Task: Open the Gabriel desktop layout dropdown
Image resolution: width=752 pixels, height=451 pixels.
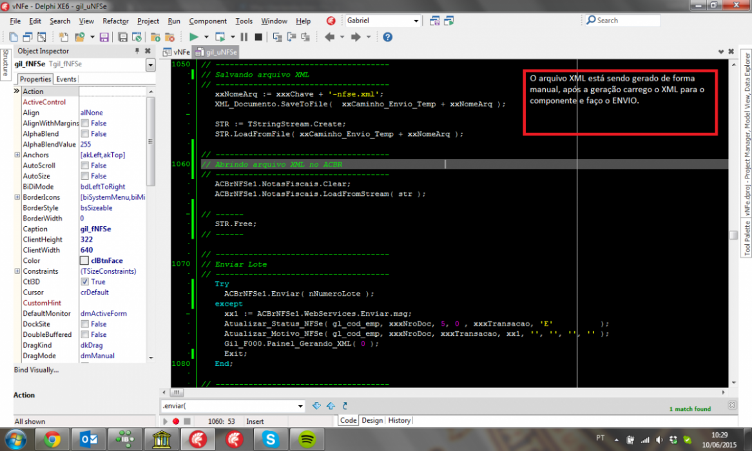Action: [416, 21]
